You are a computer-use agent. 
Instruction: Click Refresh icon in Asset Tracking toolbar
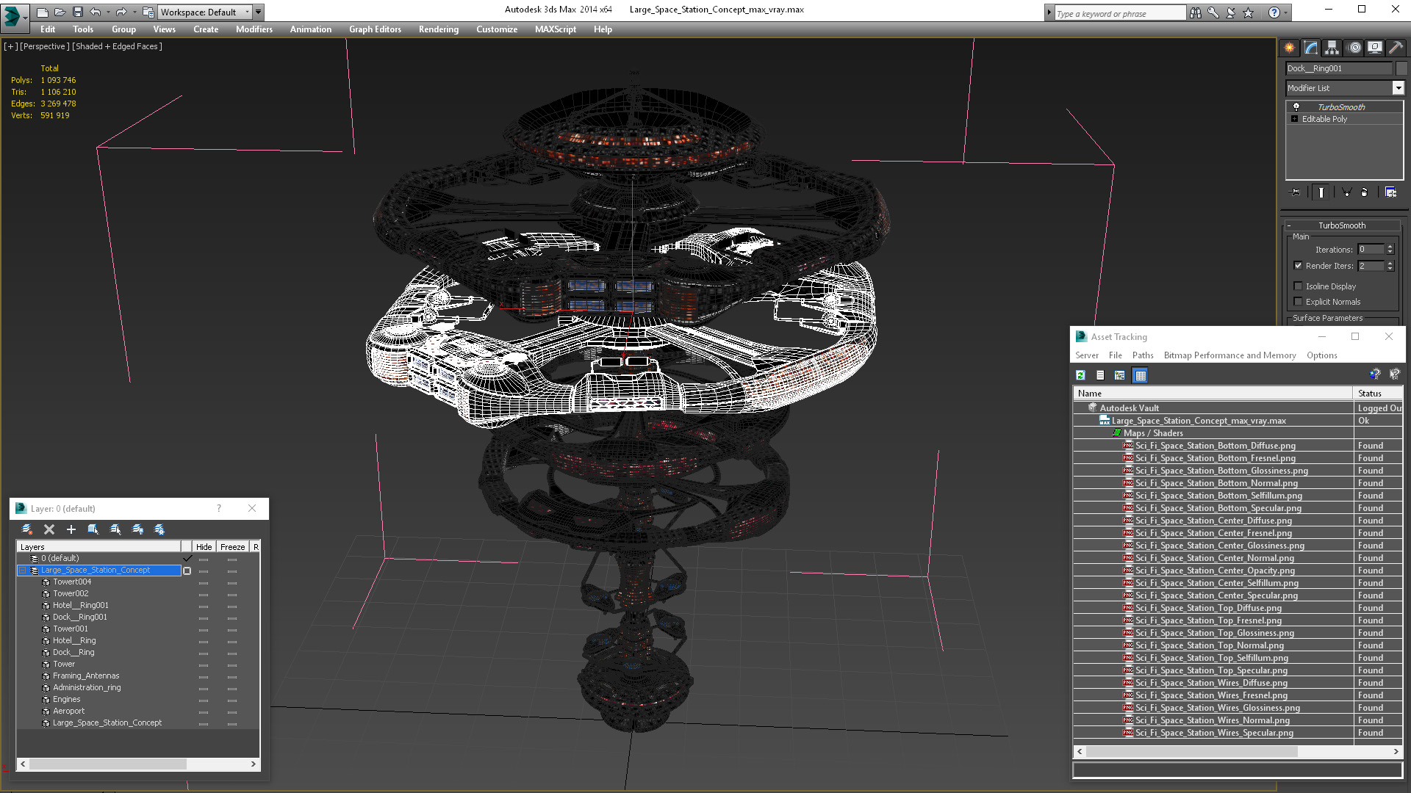pyautogui.click(x=1081, y=375)
